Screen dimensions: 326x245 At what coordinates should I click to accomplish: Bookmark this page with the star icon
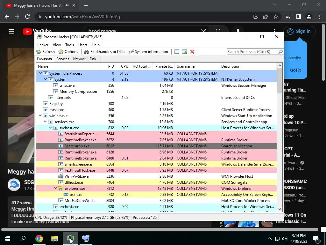[276, 17]
